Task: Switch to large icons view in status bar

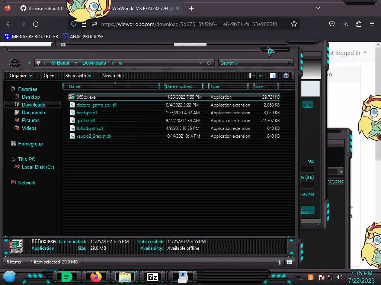Action: click(x=289, y=262)
